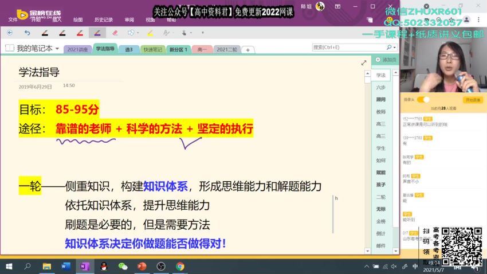The height and width of the screenshot is (274, 487).
Task: Open File Explorer from the taskbar
Action: [x=47, y=266]
